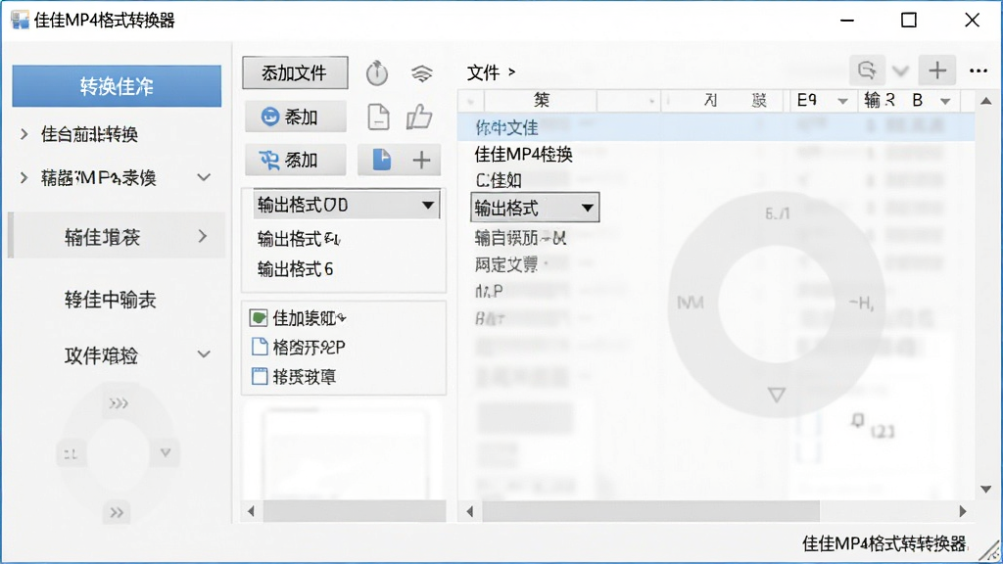The height and width of the screenshot is (564, 1003).
Task: Open the 输出格式OD combo box
Action: pos(346,206)
